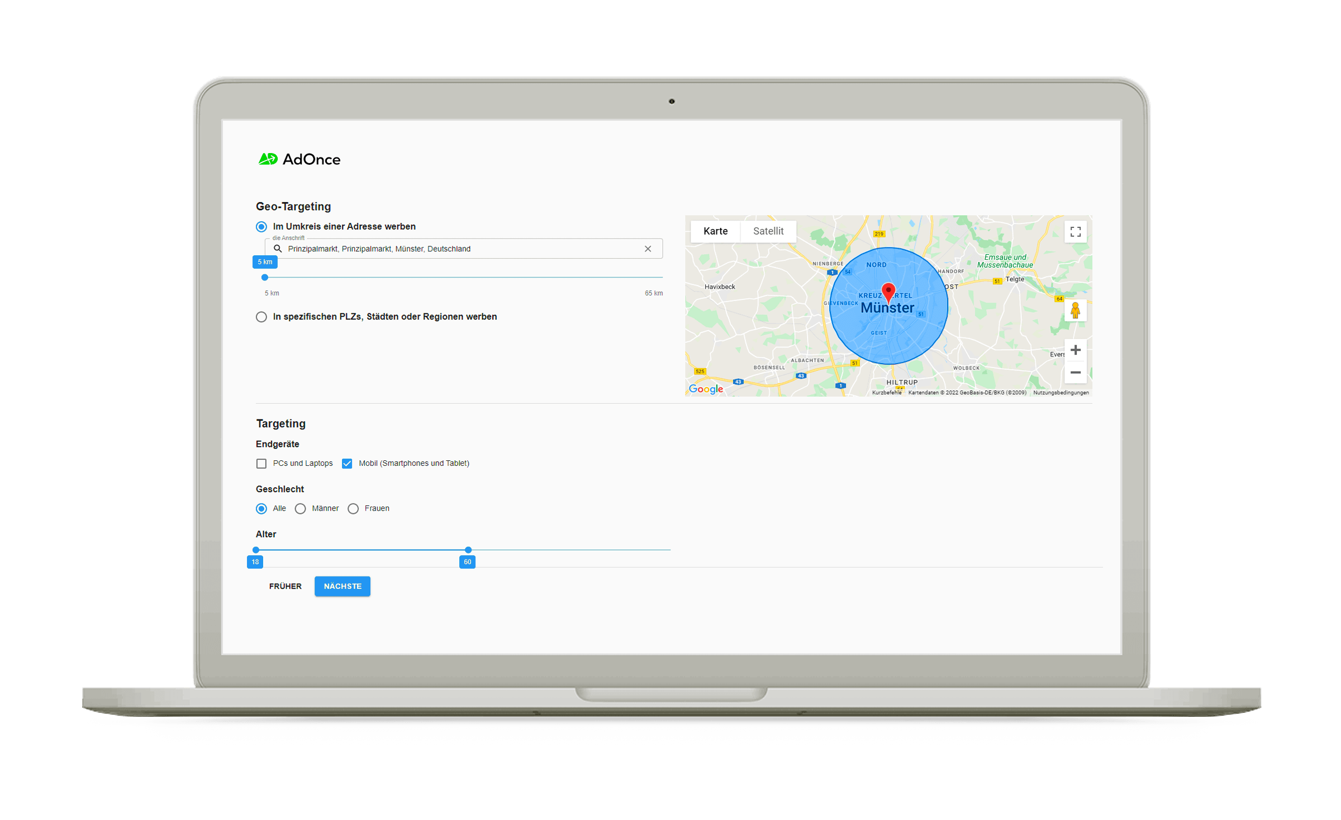Uncheck the Mobil (Smartphones und Tablet) checkbox
Viewport: 1341px width, 820px height.
pos(347,464)
